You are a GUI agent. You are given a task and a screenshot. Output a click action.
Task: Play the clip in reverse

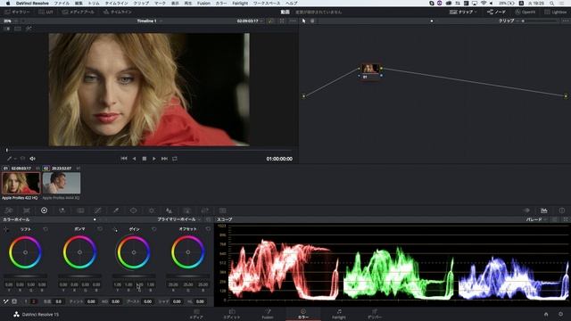(x=134, y=159)
